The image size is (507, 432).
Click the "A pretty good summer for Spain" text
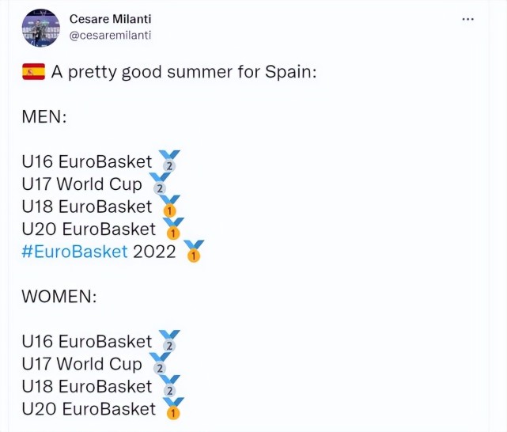[184, 73]
